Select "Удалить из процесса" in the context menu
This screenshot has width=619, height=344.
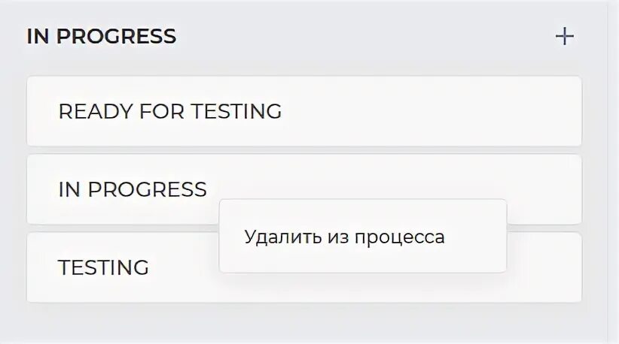click(x=344, y=237)
